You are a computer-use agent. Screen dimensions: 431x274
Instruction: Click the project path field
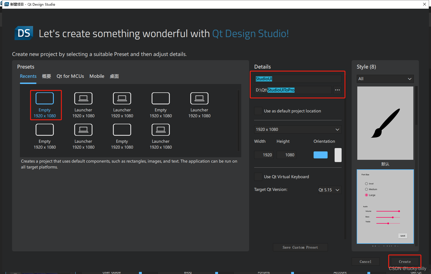293,90
